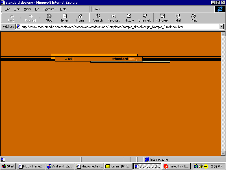Click the standard d... taskbar button

click(x=147, y=166)
